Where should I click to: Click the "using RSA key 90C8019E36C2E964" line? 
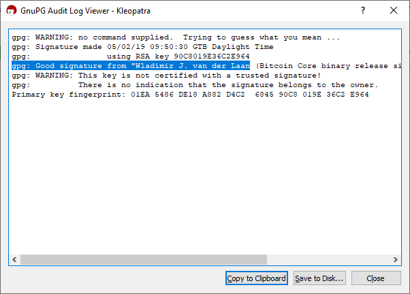click(131, 56)
